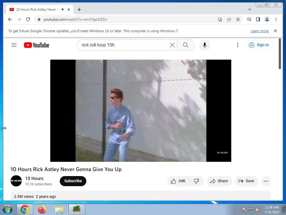Open the media control icon in toolbar

(x=249, y=19)
